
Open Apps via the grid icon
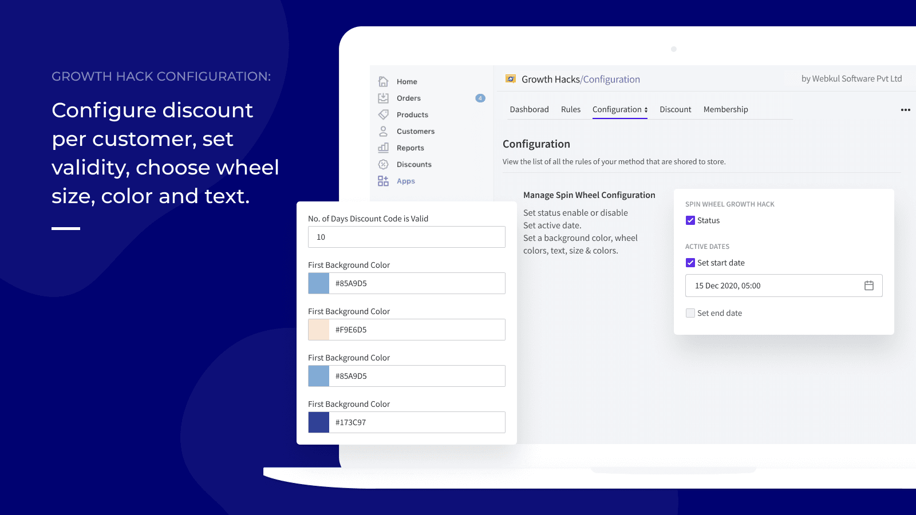tap(384, 181)
